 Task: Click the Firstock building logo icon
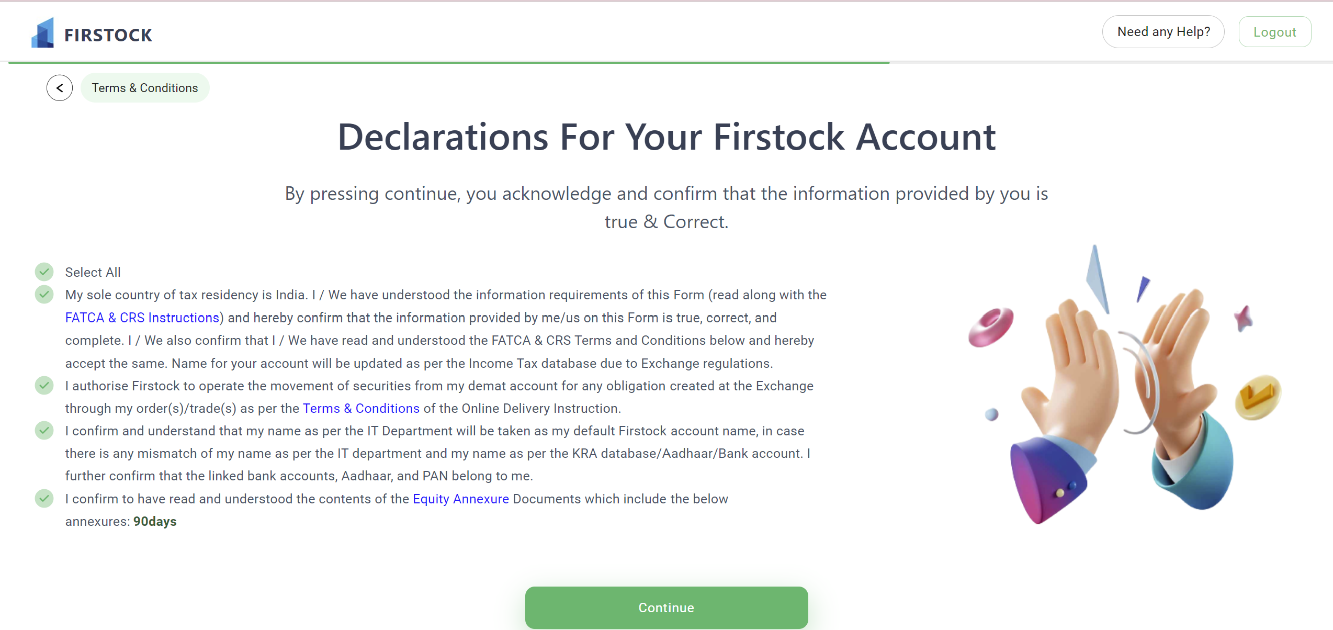[x=43, y=33]
